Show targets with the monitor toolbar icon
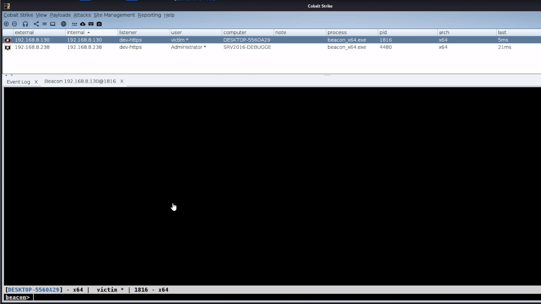Viewport: 541px width, 304px height. pos(53,24)
